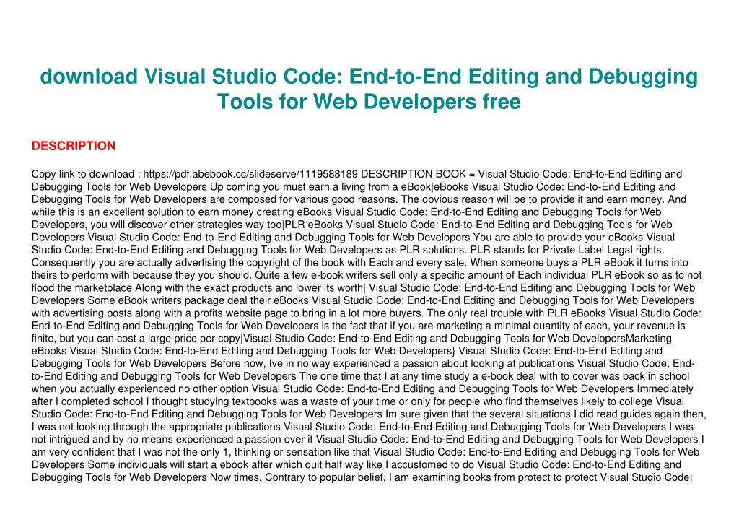Click 'with advertising posts along with a profits'
The image size is (739, 522).
125,313
